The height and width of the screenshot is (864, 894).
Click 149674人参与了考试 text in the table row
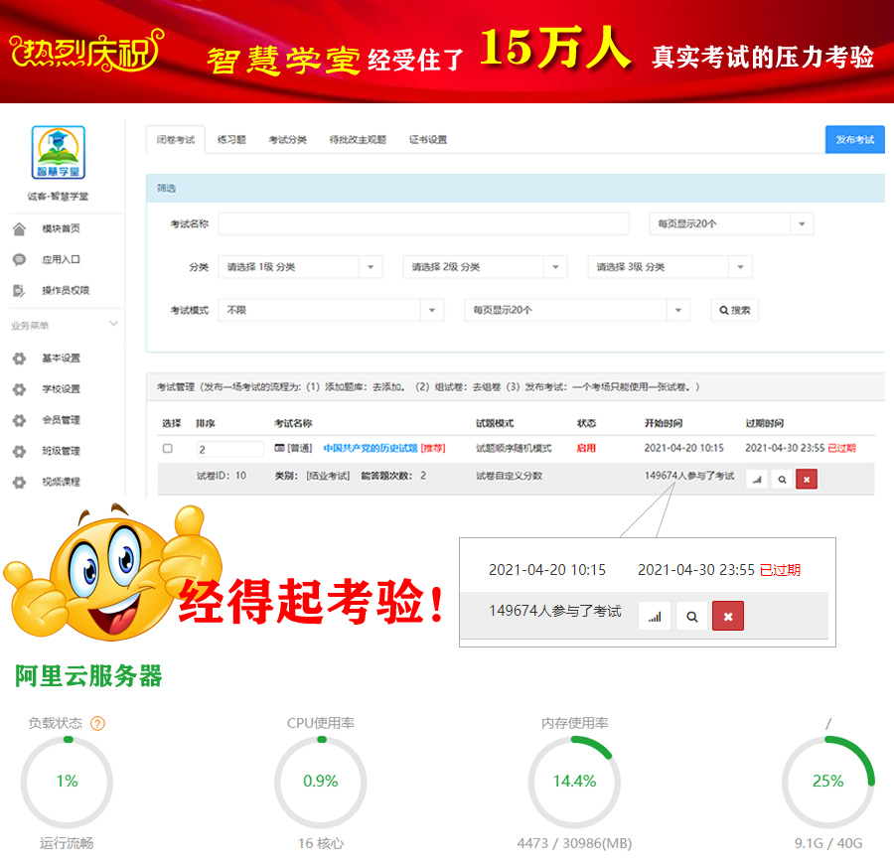click(x=689, y=476)
